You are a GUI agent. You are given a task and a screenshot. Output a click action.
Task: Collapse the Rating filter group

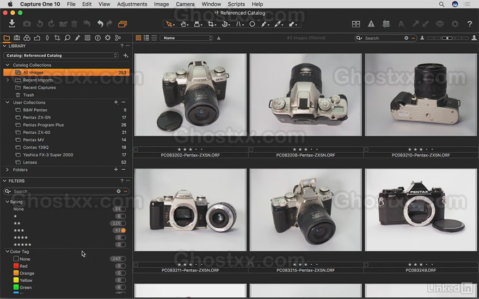[x=7, y=202]
